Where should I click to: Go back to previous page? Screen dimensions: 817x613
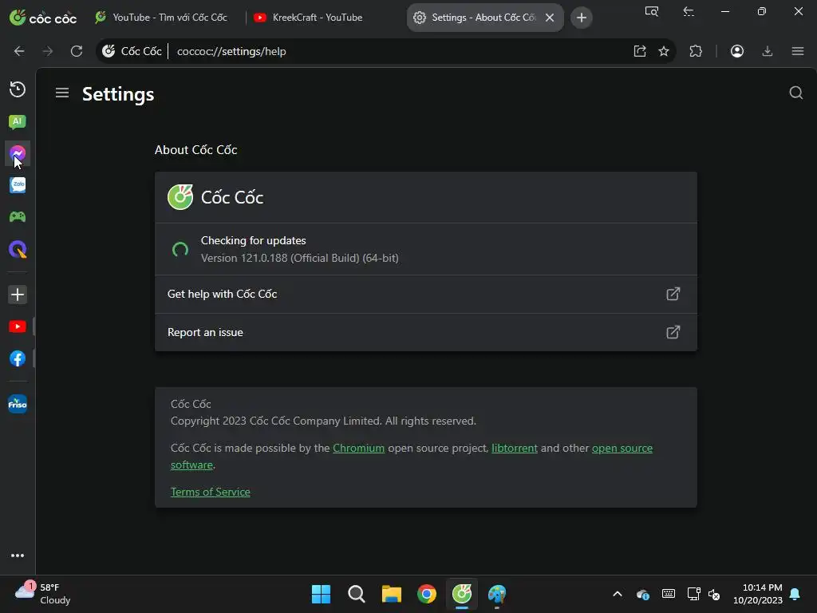[x=19, y=51]
